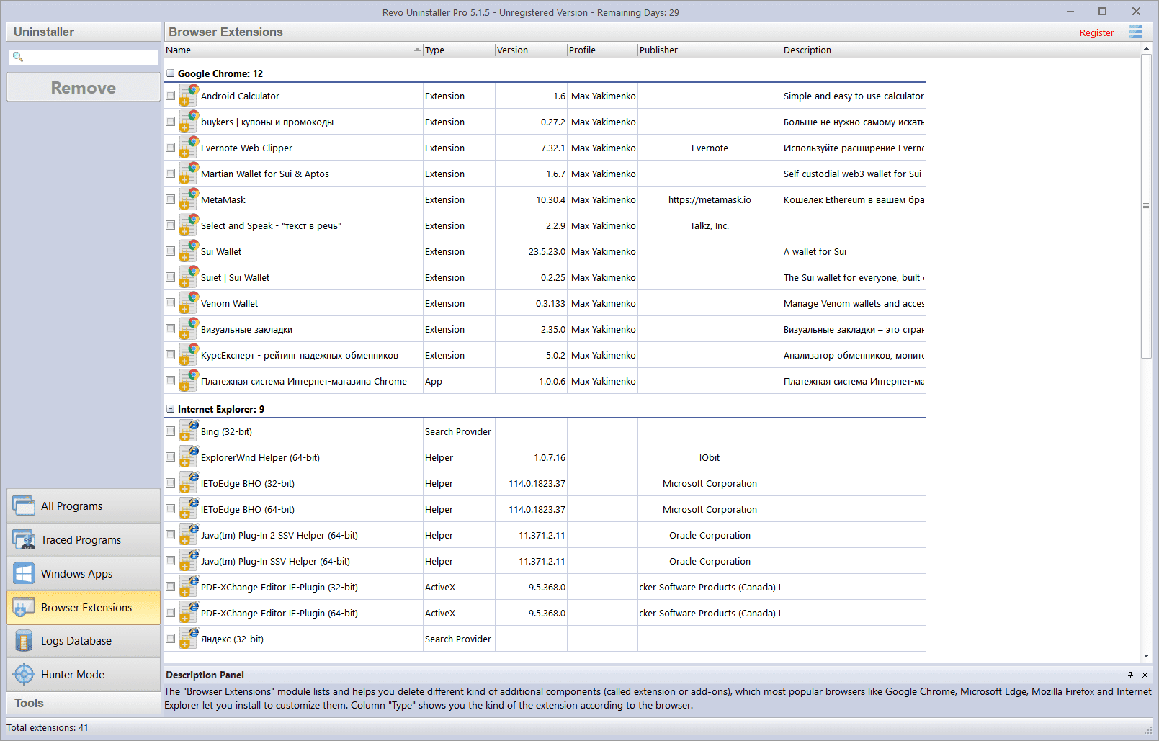Click the Venom Wallet extension icon
The height and width of the screenshot is (741, 1159).
point(189,303)
